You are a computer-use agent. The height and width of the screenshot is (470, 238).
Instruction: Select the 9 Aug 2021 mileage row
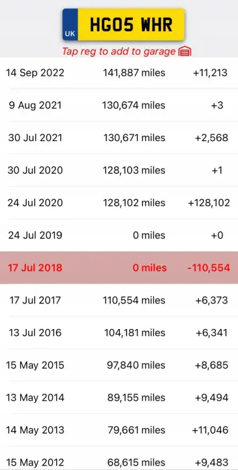tap(119, 105)
